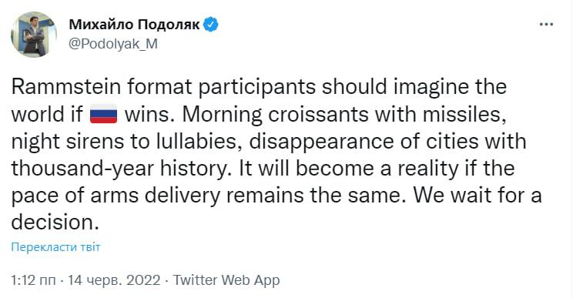573x298 pixels.
Task: Click the 1:12 пп timestamp
Action: pos(33,280)
